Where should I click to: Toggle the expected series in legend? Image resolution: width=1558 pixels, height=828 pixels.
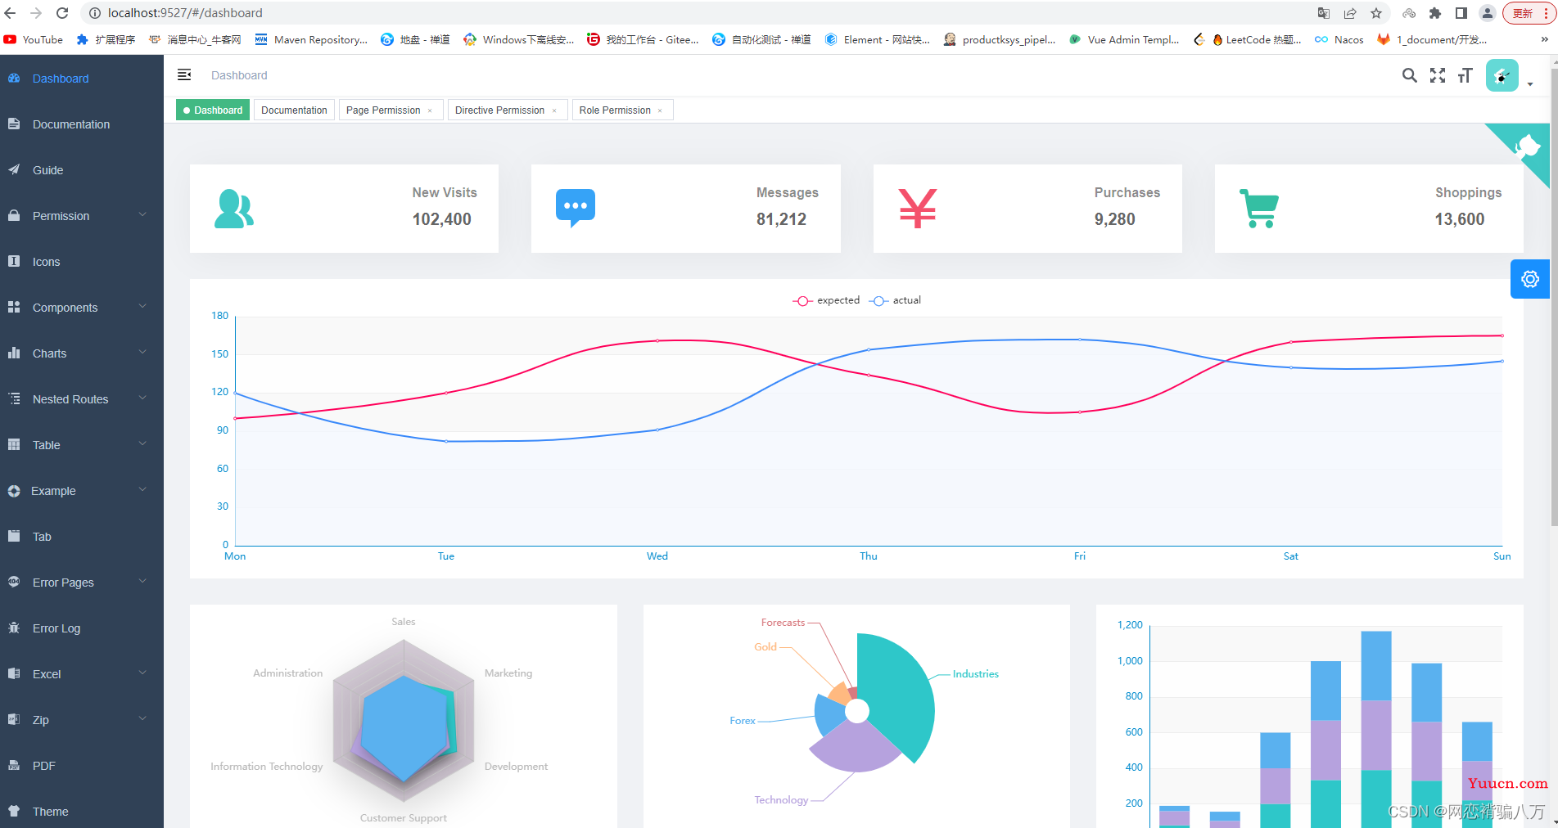coord(826,300)
